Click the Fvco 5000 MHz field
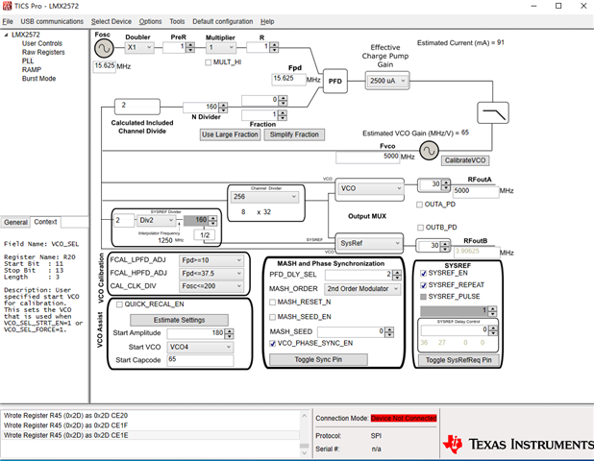The width and height of the screenshot is (594, 461). coord(367,158)
